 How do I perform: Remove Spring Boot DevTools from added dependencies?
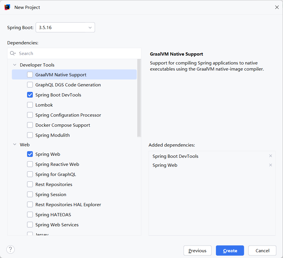[x=270, y=156]
